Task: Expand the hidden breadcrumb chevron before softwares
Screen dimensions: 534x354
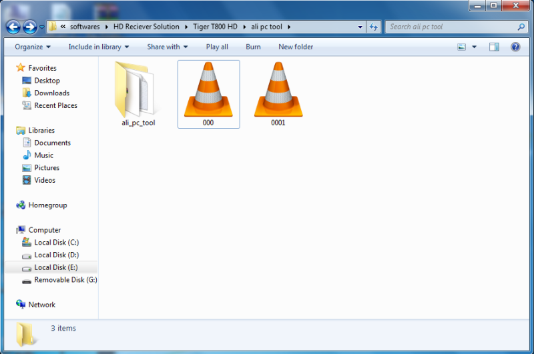Action: pos(63,27)
